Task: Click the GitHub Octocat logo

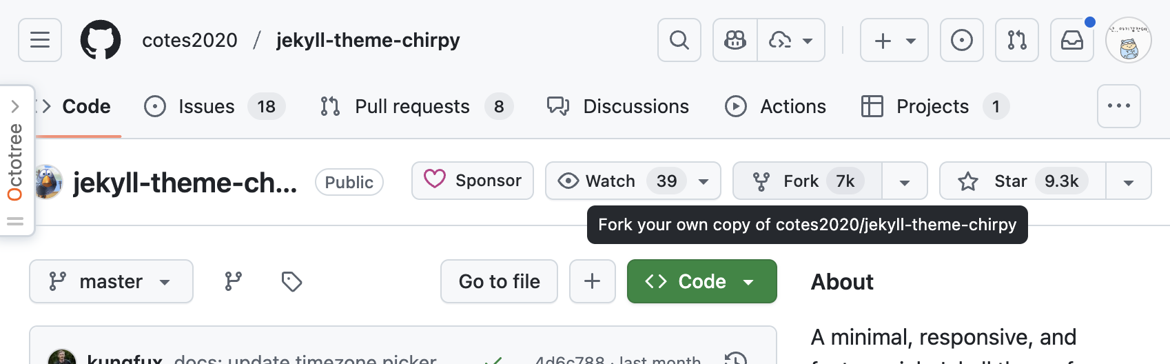Action: [x=101, y=40]
